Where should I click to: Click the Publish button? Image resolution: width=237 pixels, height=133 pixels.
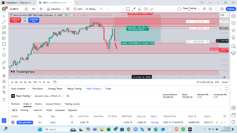pos(231,9)
